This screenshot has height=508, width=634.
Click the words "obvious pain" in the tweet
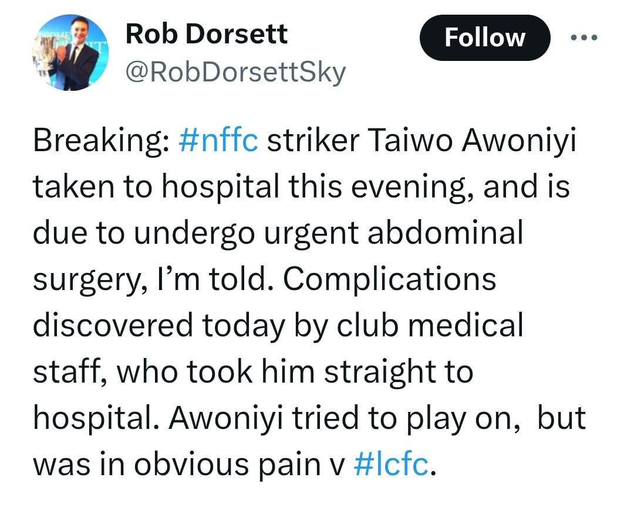coord(227,466)
